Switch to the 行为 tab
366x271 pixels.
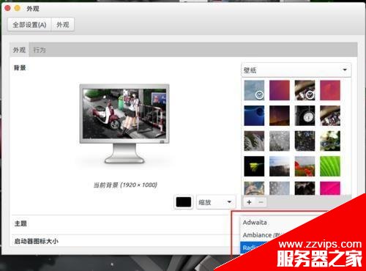pyautogui.click(x=40, y=50)
